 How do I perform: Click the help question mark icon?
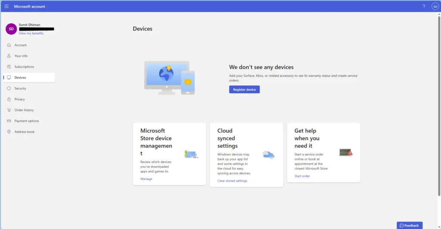[x=424, y=6]
